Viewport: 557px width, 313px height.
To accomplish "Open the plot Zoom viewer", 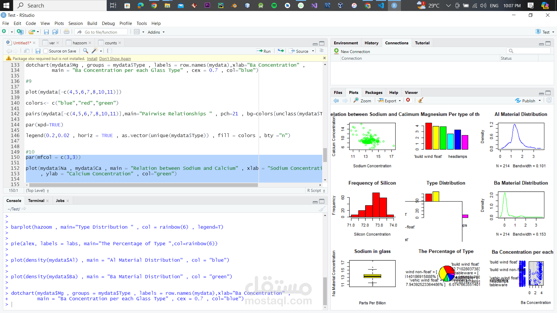I will tap(362, 101).
